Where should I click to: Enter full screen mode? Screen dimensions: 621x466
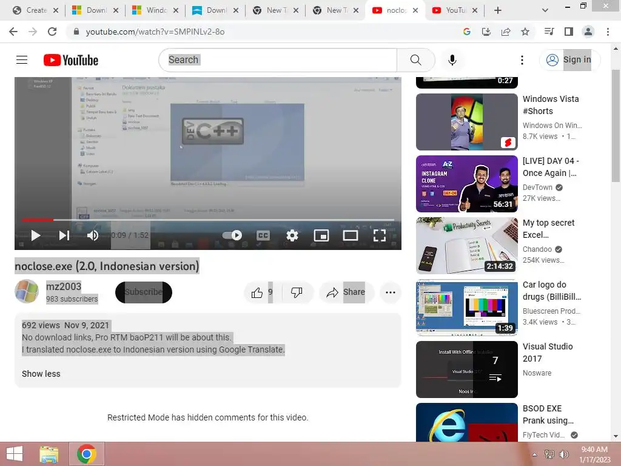tap(380, 235)
